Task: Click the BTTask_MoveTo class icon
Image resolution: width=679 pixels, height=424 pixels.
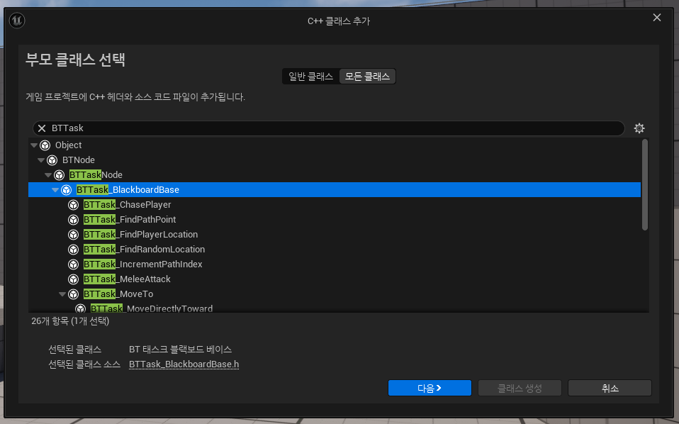Action: (74, 294)
